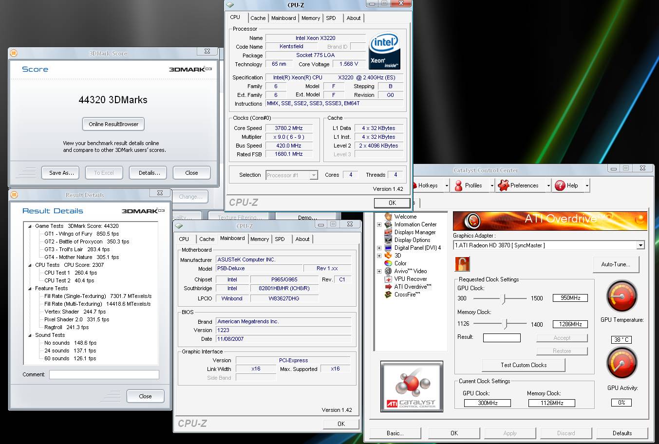Click Test Custom Clocks button
Image resolution: width=659 pixels, height=444 pixels.
coord(524,365)
